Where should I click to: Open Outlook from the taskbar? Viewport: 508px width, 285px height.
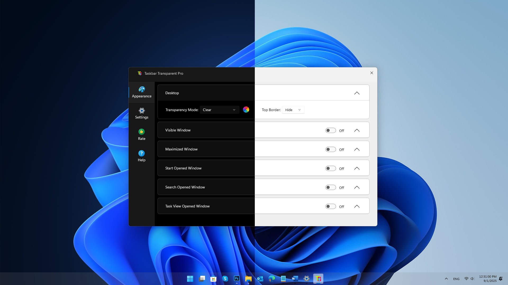[x=260, y=279]
